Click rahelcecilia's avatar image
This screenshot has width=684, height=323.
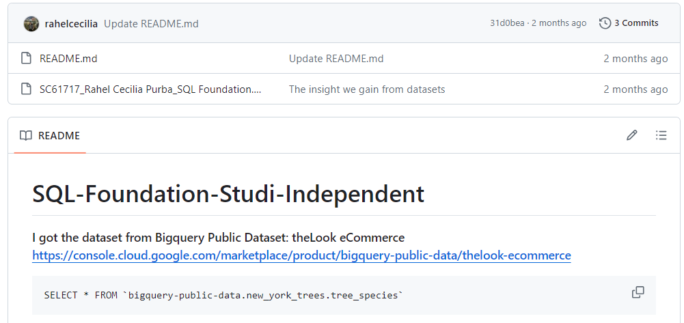(31, 23)
